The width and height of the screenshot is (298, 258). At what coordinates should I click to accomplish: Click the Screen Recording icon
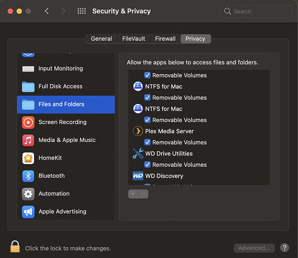[x=28, y=122]
